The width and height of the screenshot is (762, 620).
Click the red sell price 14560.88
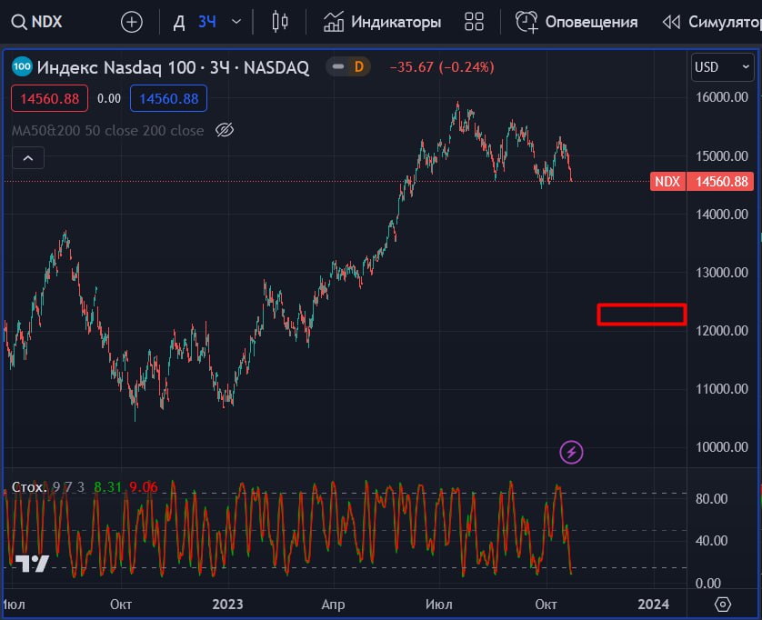tap(50, 98)
